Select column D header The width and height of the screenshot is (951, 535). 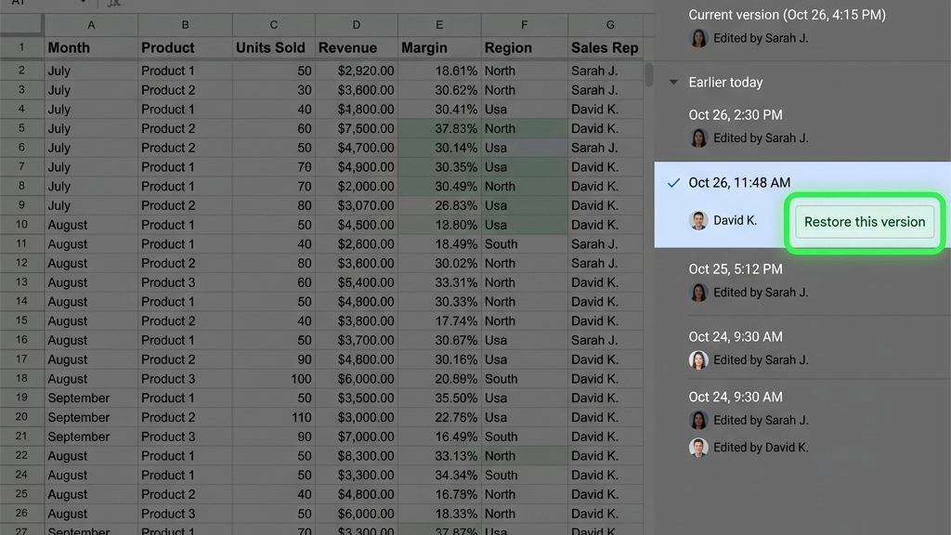pyautogui.click(x=357, y=25)
